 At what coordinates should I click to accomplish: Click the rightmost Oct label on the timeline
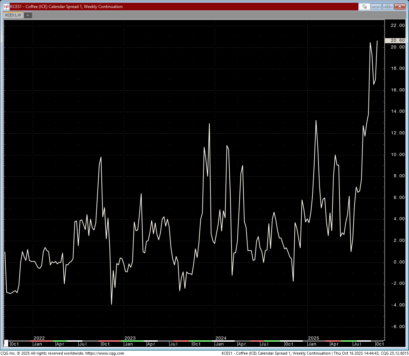[x=380, y=344]
